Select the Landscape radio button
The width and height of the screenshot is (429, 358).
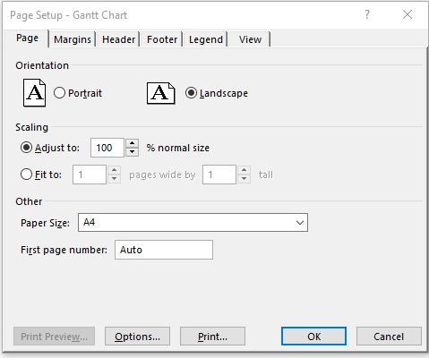point(191,93)
